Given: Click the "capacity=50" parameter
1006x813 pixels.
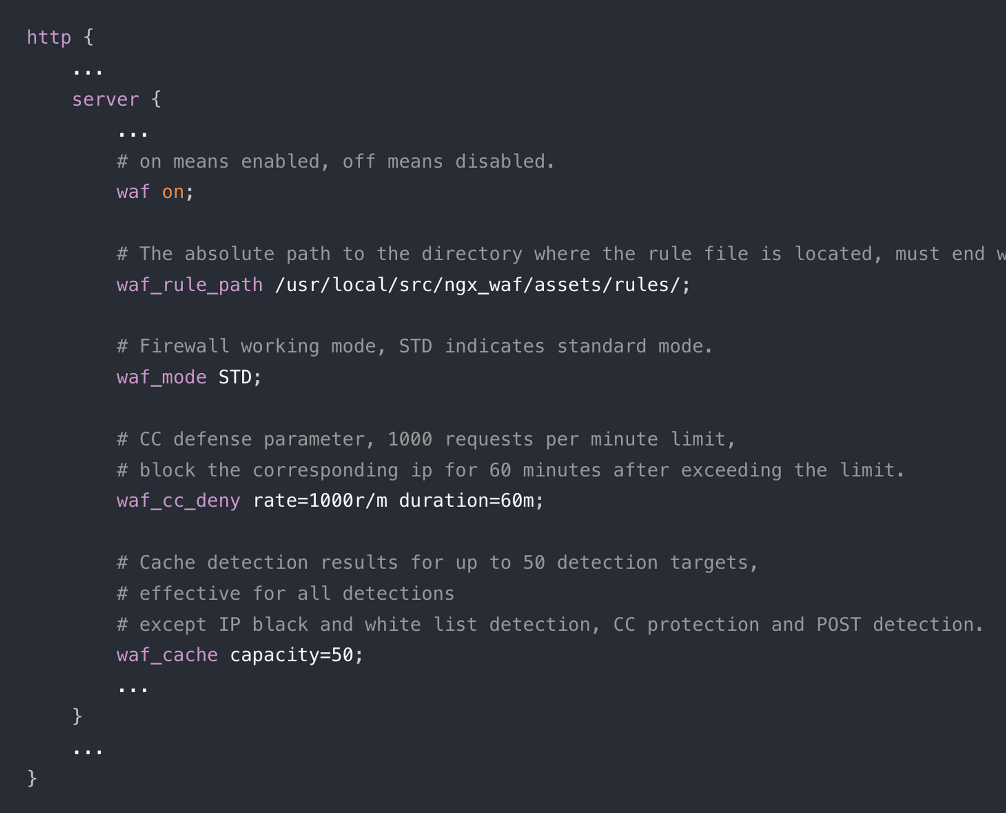Looking at the screenshot, I should (292, 655).
